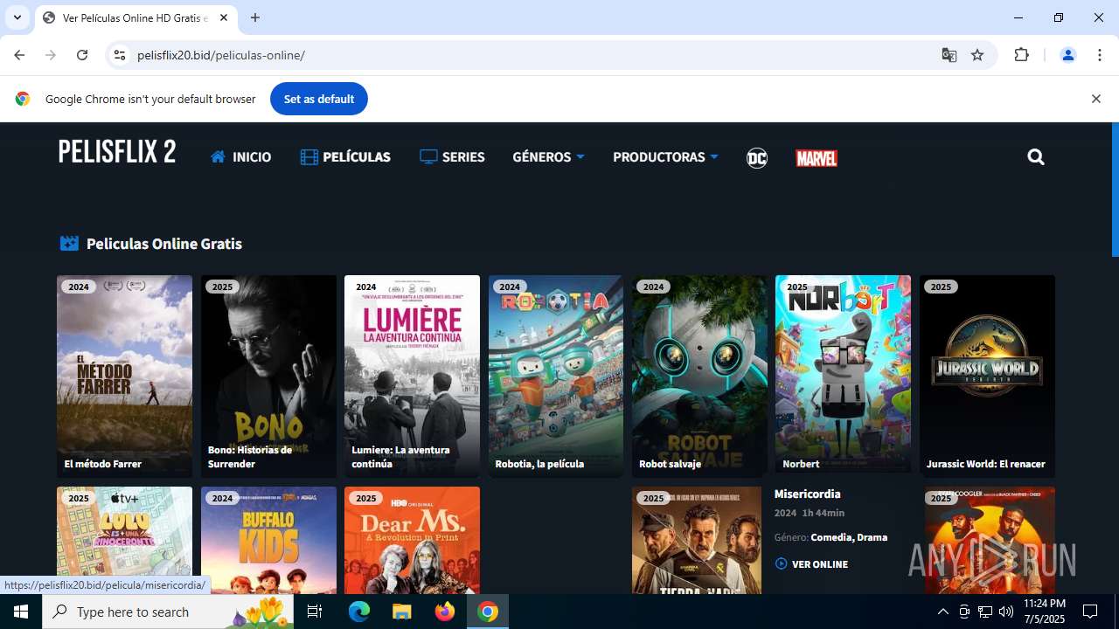This screenshot has height=629, width=1119.
Task: Launch Microsoft Edge from the taskbar
Action: pyautogui.click(x=359, y=612)
